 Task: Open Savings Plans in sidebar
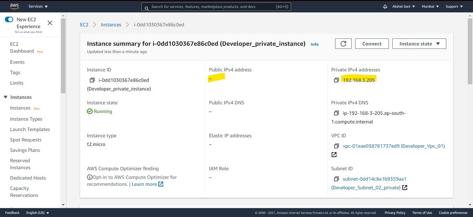point(25,150)
